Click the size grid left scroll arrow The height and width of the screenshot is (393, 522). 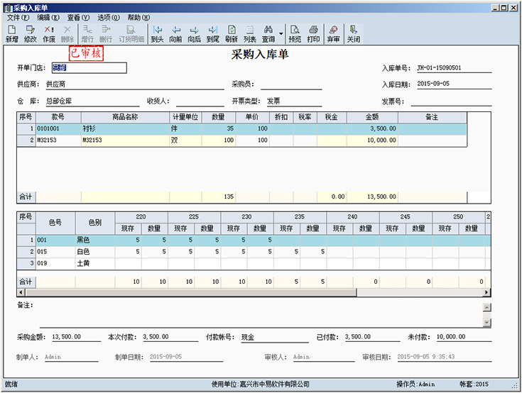tap(21, 292)
